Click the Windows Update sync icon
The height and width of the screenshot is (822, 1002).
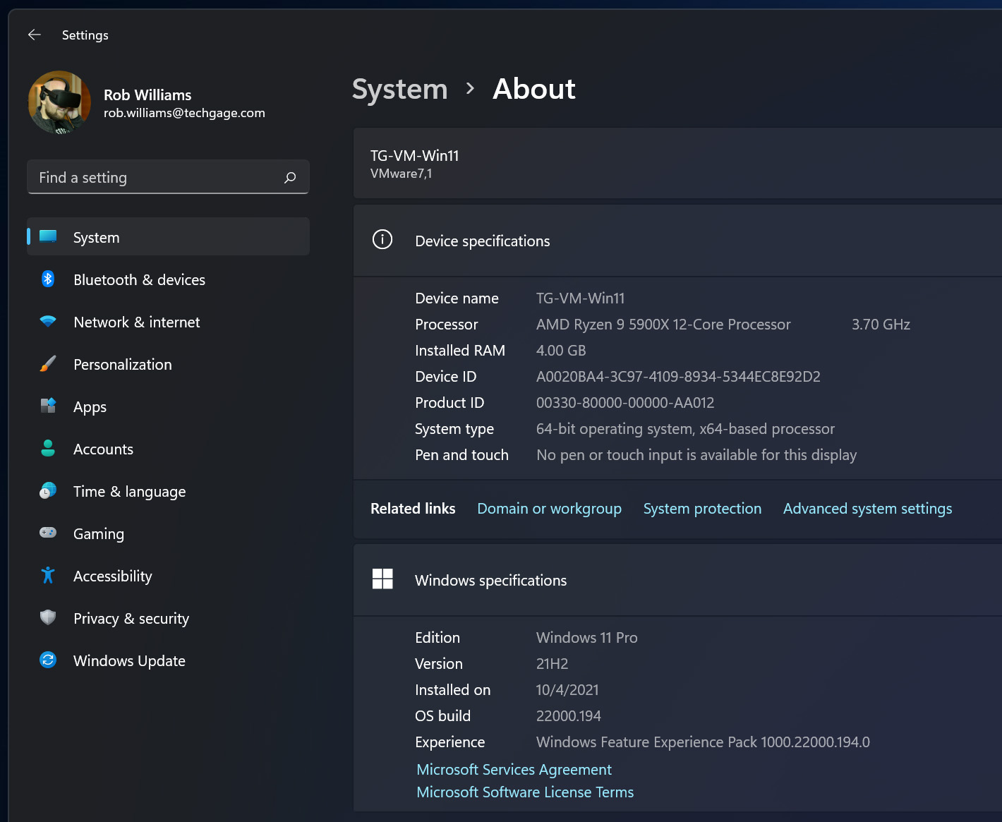coord(48,660)
